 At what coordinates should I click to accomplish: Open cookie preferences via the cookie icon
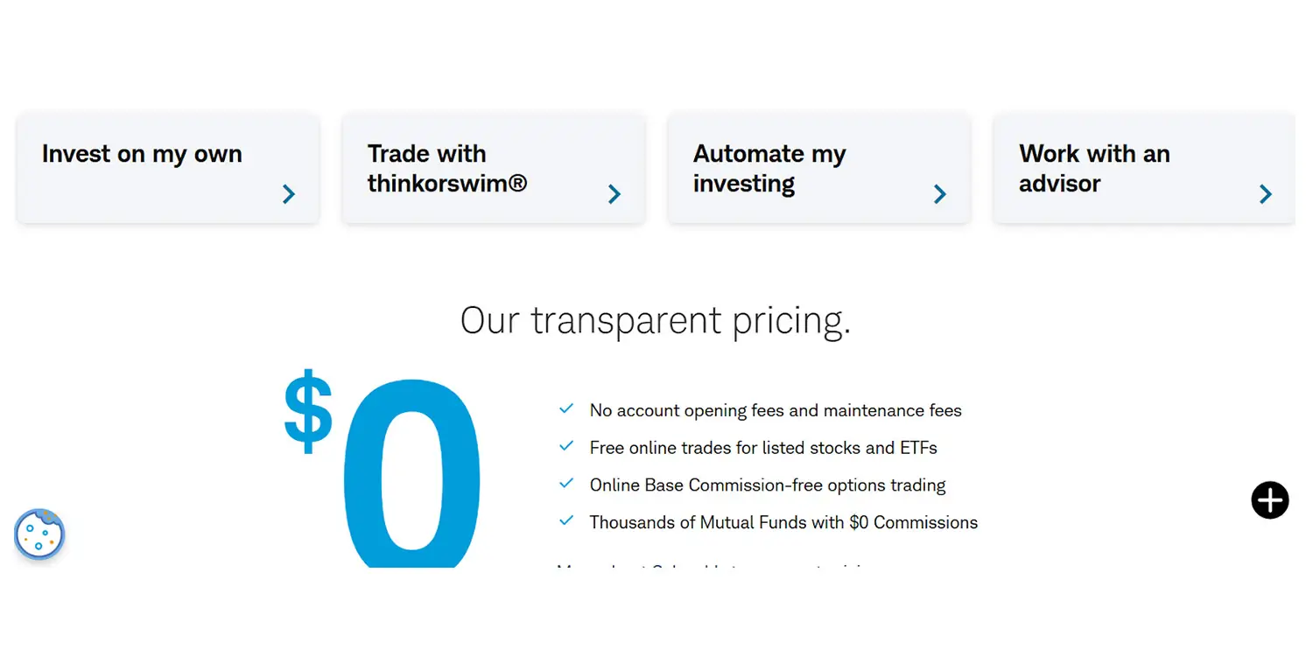point(39,534)
